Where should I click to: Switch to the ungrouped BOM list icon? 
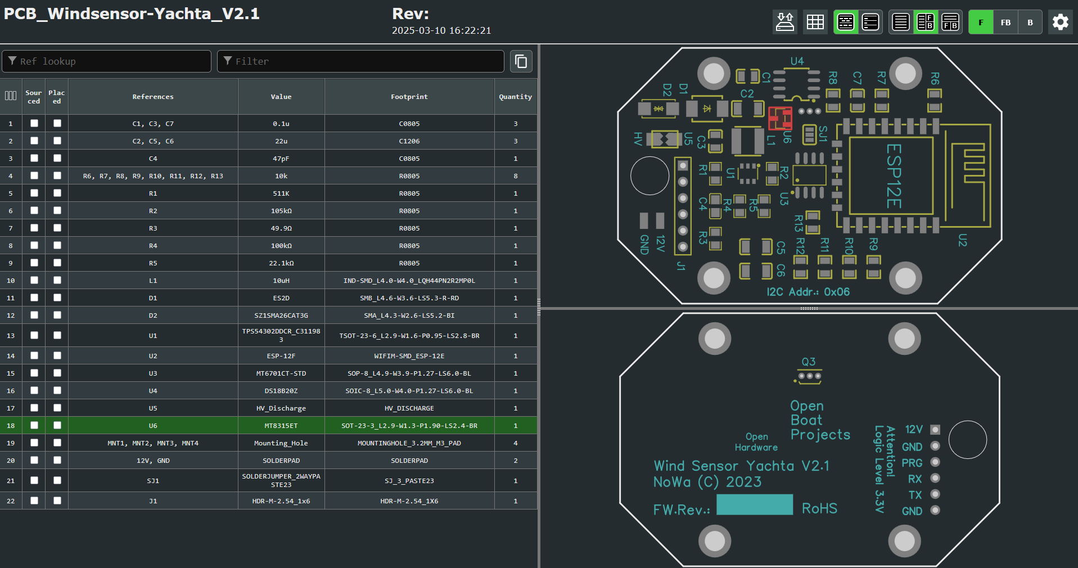(870, 22)
